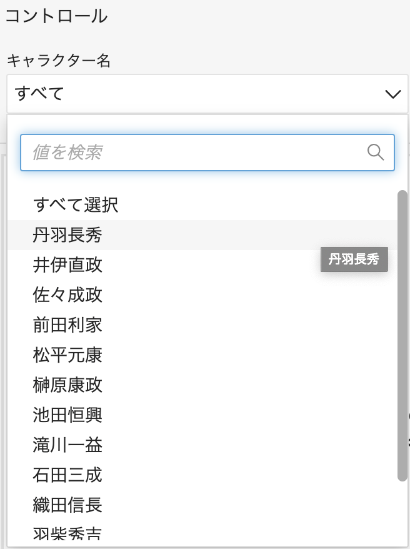Select the 羽柴秀吉 entry
Screen dimensions: 410x549
[202, 534]
